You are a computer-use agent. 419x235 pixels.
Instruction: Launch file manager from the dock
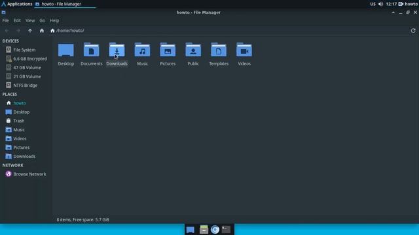click(204, 229)
